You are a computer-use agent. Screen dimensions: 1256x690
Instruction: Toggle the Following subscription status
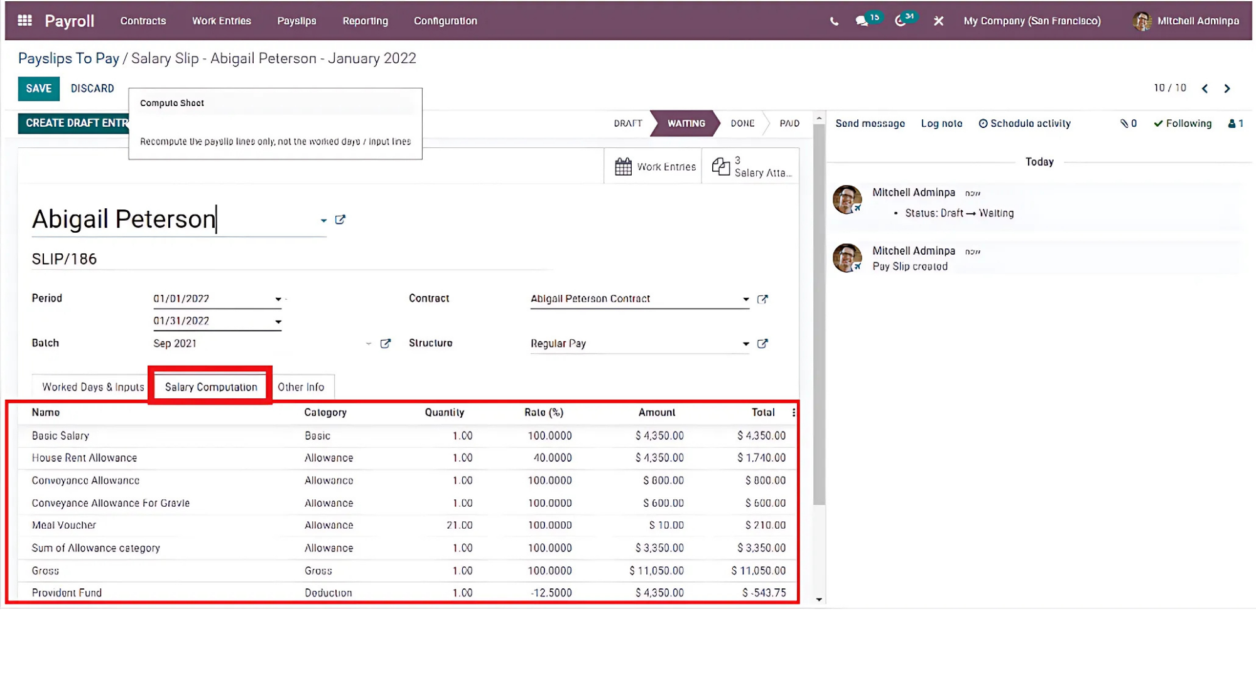click(1183, 124)
